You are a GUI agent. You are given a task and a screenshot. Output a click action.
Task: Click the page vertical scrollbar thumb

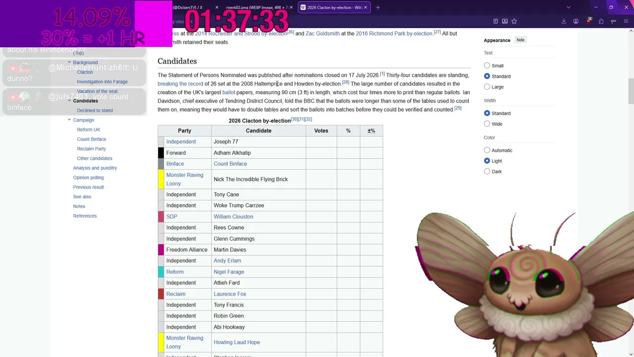631,92
